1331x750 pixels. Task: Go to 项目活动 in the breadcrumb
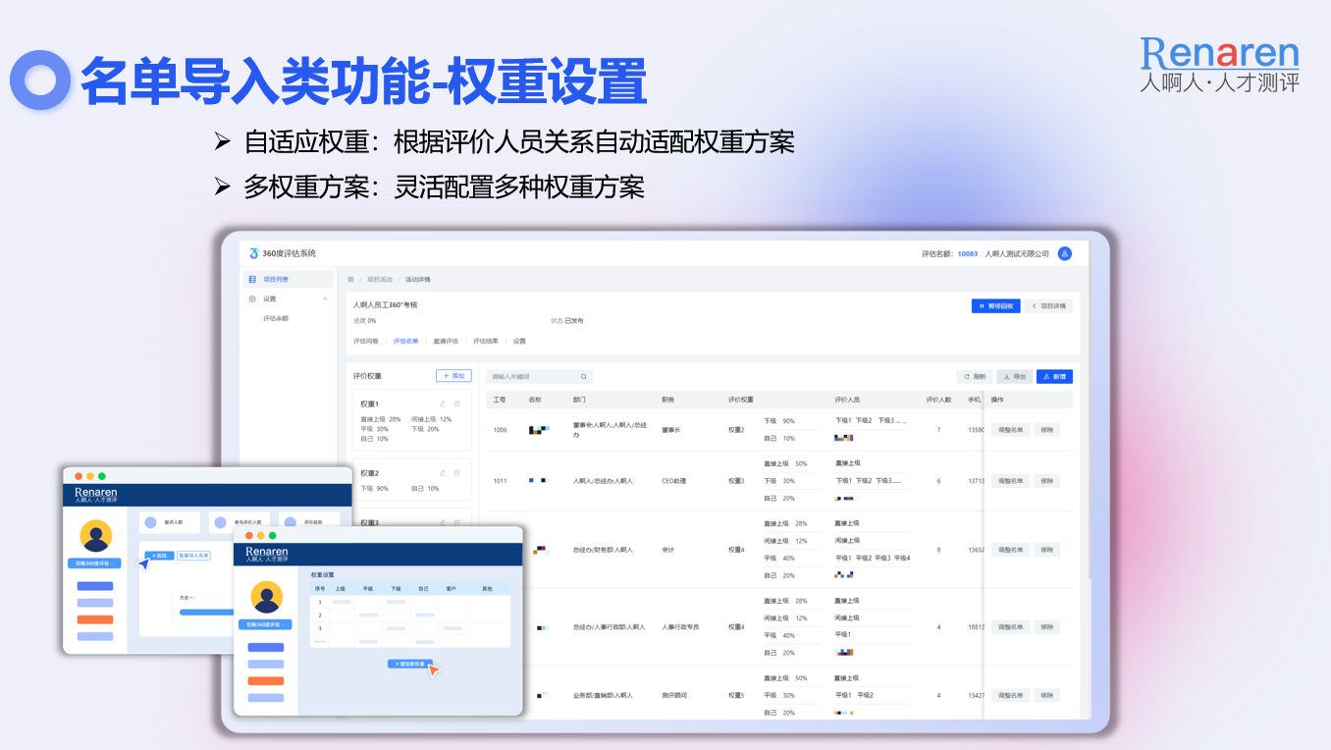(380, 280)
